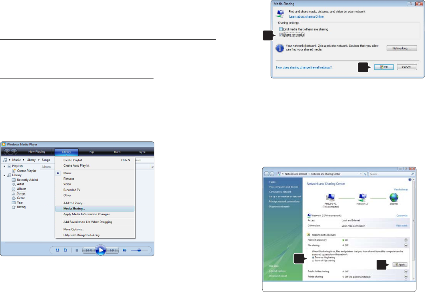The width and height of the screenshot is (425, 292).
Task: Open the Rip tab
Action: point(92,152)
